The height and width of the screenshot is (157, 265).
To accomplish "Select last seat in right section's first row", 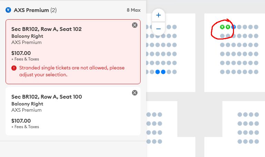I will coord(256,27).
